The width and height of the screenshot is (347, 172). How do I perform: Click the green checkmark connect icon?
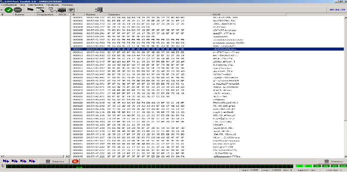[8, 10]
